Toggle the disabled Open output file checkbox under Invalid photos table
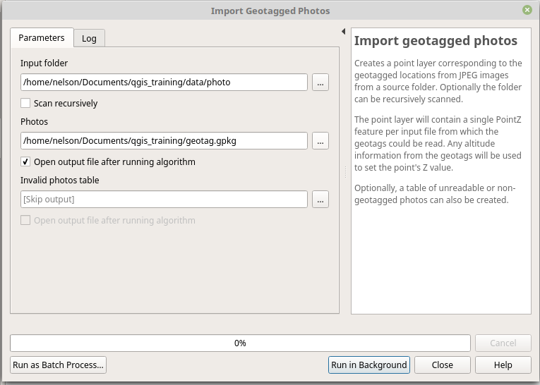Image resolution: width=540 pixels, height=385 pixels. (x=25, y=220)
